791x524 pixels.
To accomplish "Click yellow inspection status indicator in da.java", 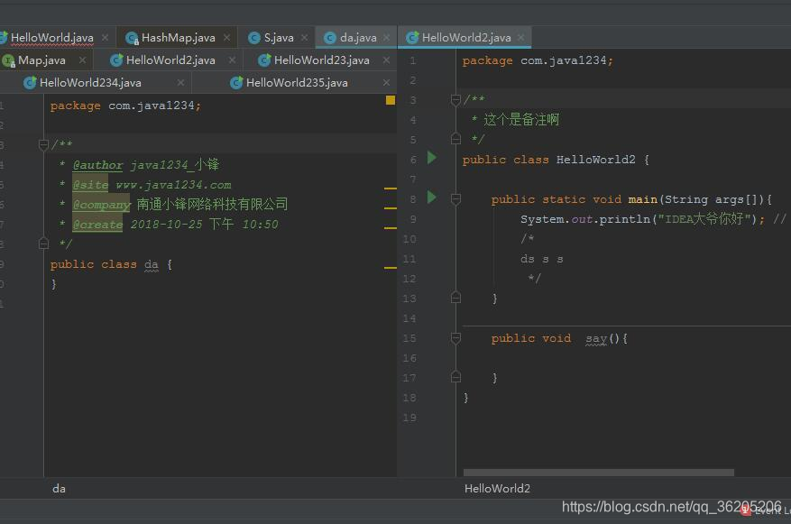I will pos(390,100).
